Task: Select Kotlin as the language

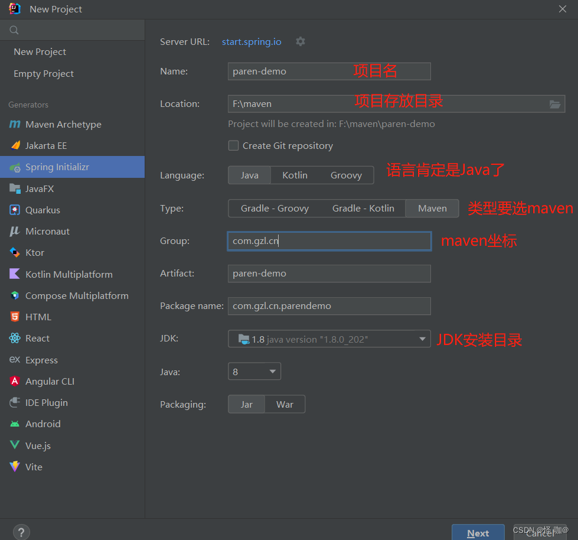Action: click(x=295, y=175)
